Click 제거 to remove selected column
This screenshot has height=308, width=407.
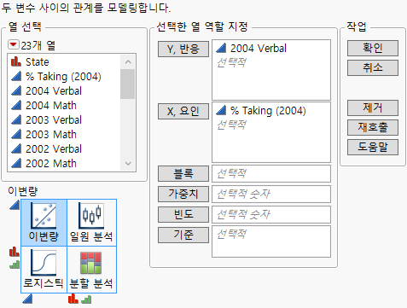tap(373, 108)
